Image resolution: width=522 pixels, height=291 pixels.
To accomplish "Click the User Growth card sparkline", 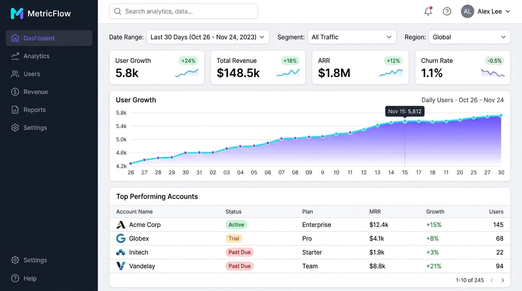I will pos(187,73).
